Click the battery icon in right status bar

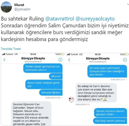coord(126,54)
